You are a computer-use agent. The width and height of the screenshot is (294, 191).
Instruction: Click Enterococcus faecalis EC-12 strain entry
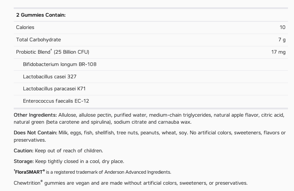tap(56, 101)
